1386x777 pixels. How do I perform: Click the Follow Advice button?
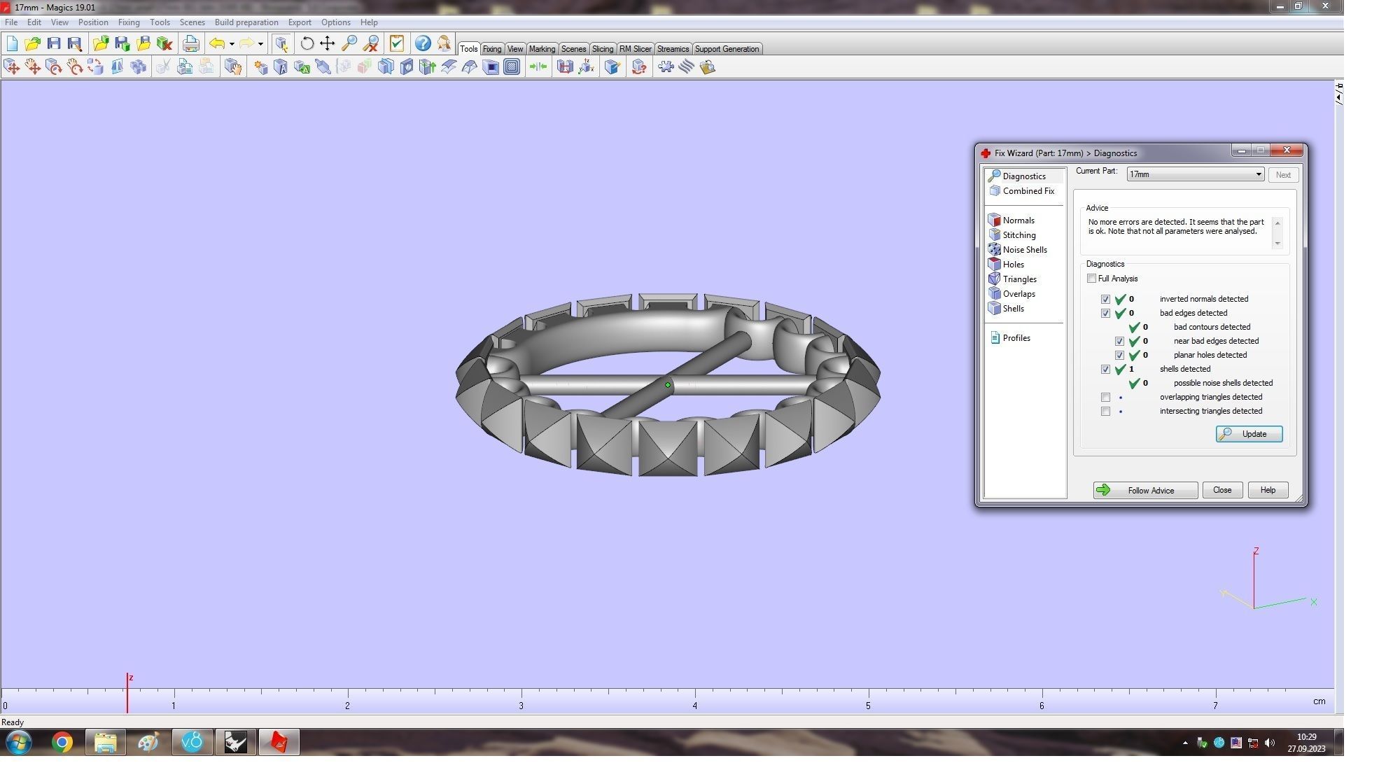point(1145,490)
